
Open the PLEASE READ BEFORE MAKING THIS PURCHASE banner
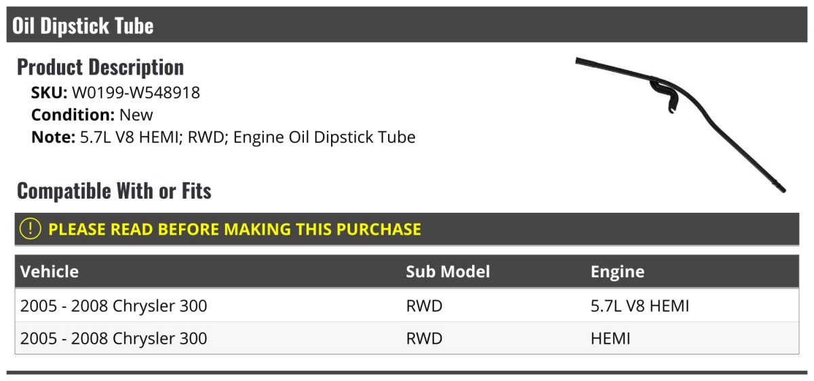coord(407,229)
